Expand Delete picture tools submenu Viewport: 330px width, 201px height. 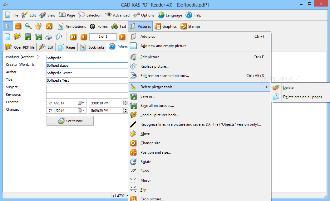(199, 87)
